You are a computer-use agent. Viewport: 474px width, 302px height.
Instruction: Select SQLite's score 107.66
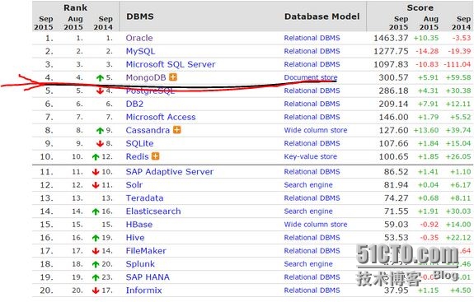[x=393, y=143]
